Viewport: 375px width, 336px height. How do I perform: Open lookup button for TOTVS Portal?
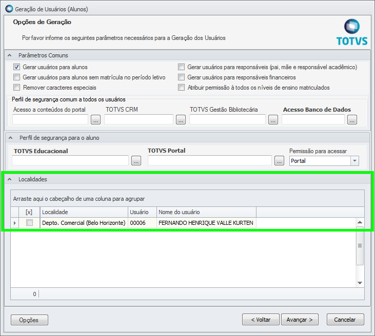[279, 161]
